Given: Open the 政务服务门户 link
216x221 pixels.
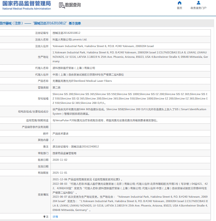Looking at the screenshot, I should [x=198, y=8].
